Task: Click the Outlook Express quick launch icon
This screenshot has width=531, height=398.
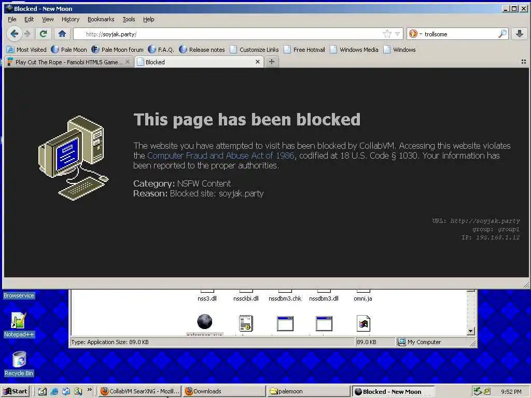Action: (x=66, y=392)
